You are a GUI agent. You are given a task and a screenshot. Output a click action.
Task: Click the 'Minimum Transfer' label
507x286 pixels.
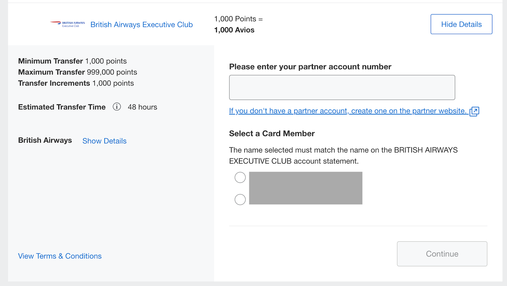50,61
